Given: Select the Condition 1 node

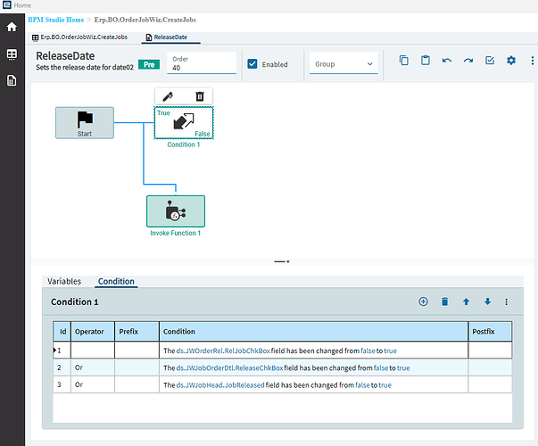Looking at the screenshot, I should pos(184,123).
